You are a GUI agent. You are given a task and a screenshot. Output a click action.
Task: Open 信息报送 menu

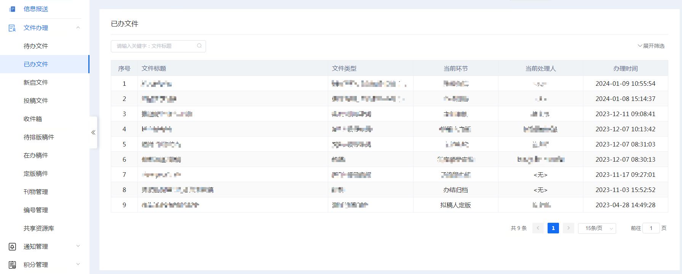(x=36, y=9)
